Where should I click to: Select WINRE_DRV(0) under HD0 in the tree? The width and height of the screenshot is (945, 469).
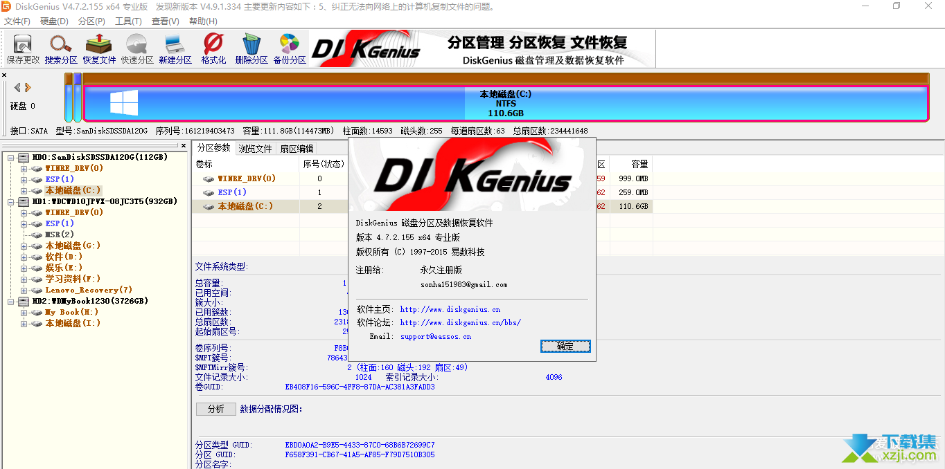(x=74, y=168)
